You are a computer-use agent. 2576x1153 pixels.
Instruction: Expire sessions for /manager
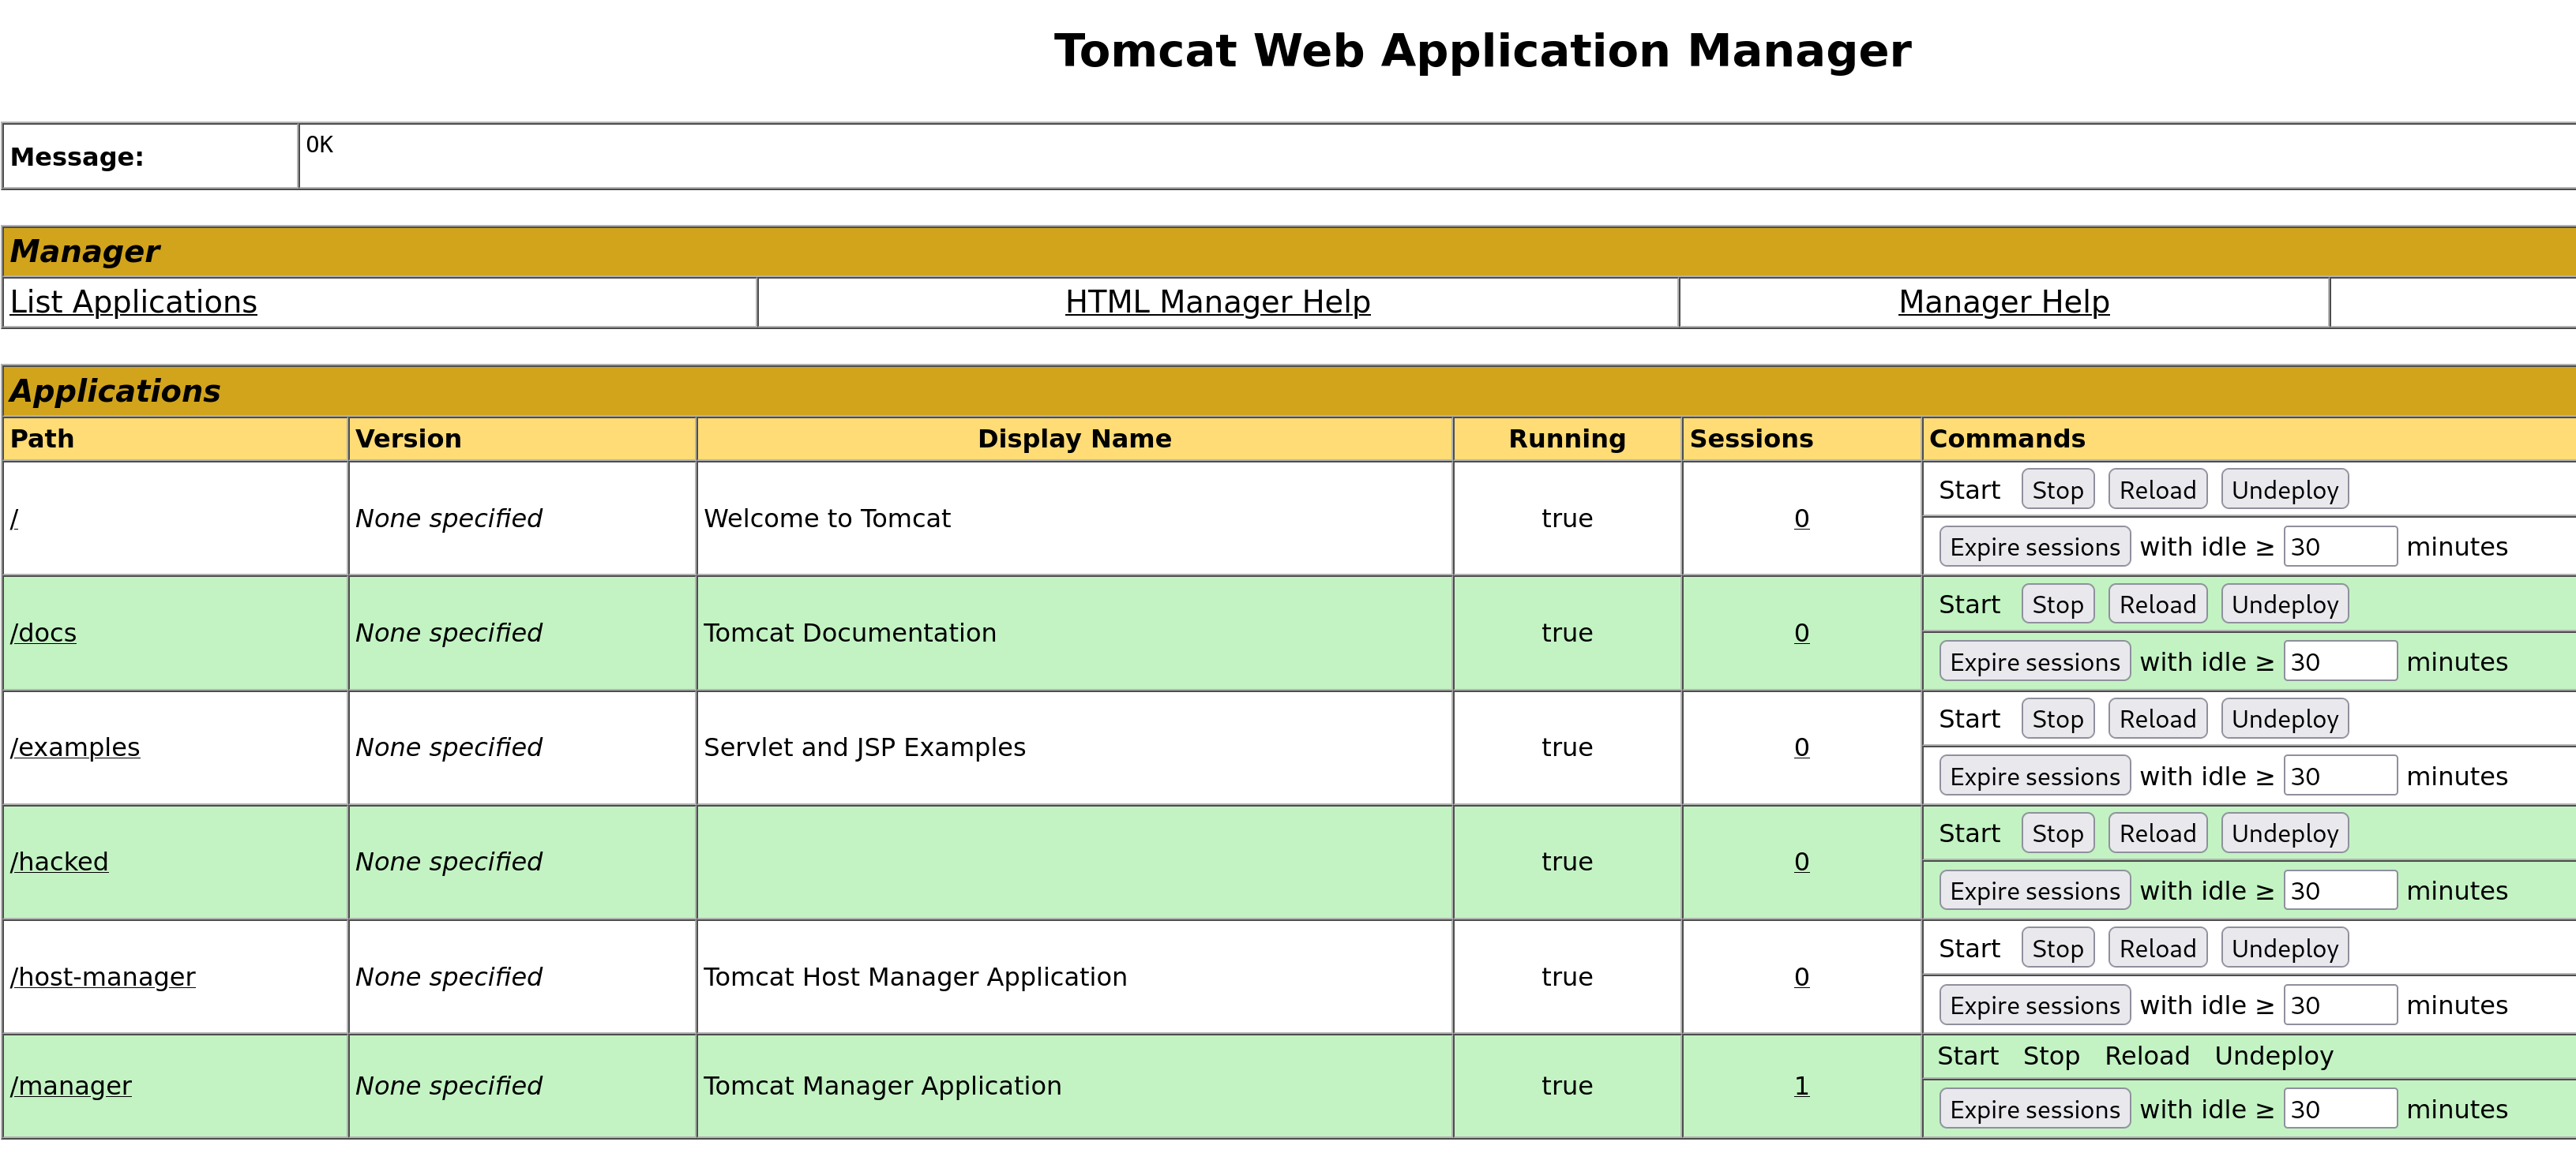pyautogui.click(x=2034, y=1109)
